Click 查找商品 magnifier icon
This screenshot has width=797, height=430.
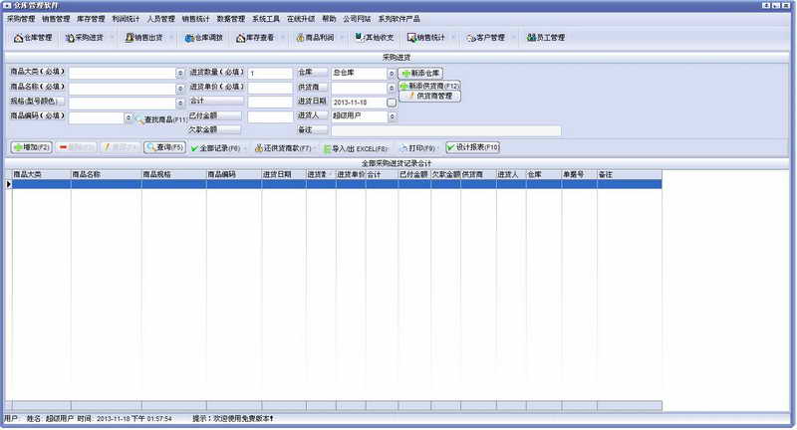(x=140, y=119)
